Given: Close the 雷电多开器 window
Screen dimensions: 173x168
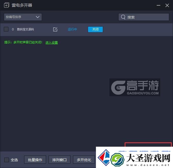Looking at the screenshot, I should (x=167, y=5).
